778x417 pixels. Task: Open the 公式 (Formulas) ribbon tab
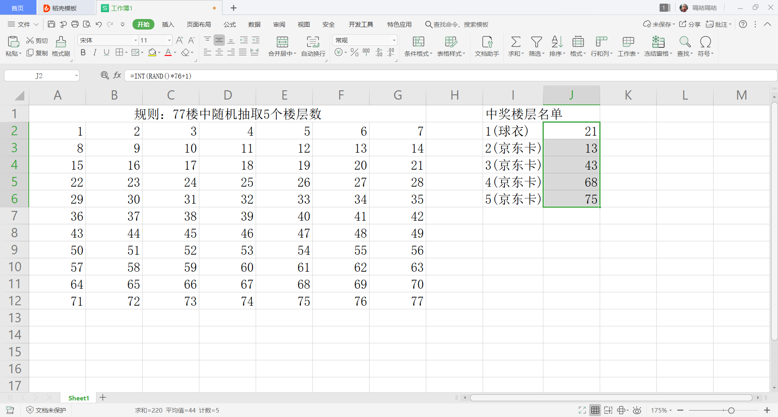(229, 25)
